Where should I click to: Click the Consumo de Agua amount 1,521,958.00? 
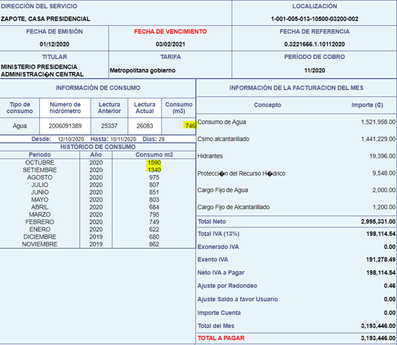378,122
